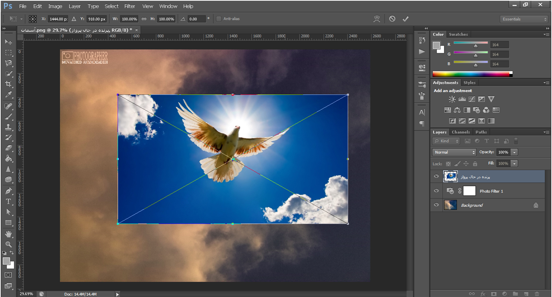This screenshot has width=552, height=297.
Task: Switch to the Swatches tab
Action: [458, 34]
